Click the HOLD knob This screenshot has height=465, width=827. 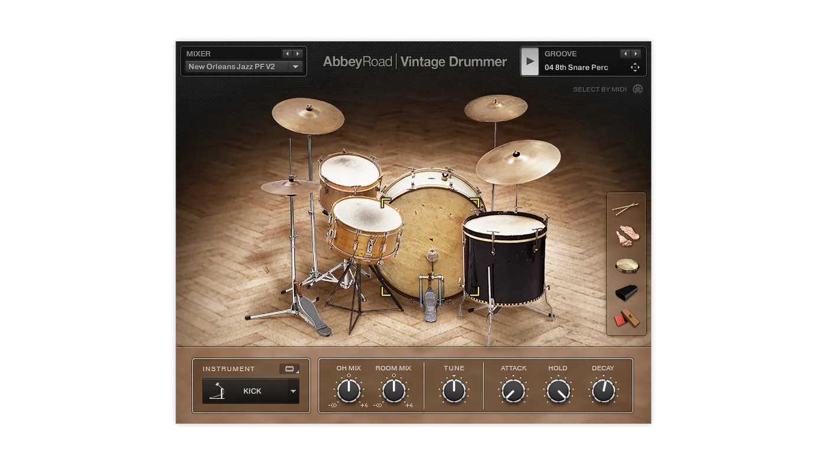pos(558,391)
